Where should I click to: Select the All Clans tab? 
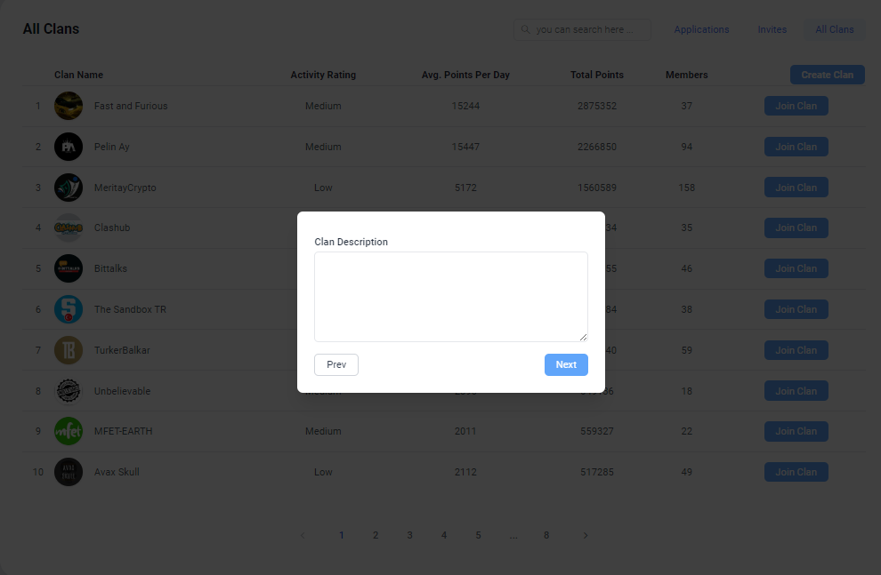point(835,29)
